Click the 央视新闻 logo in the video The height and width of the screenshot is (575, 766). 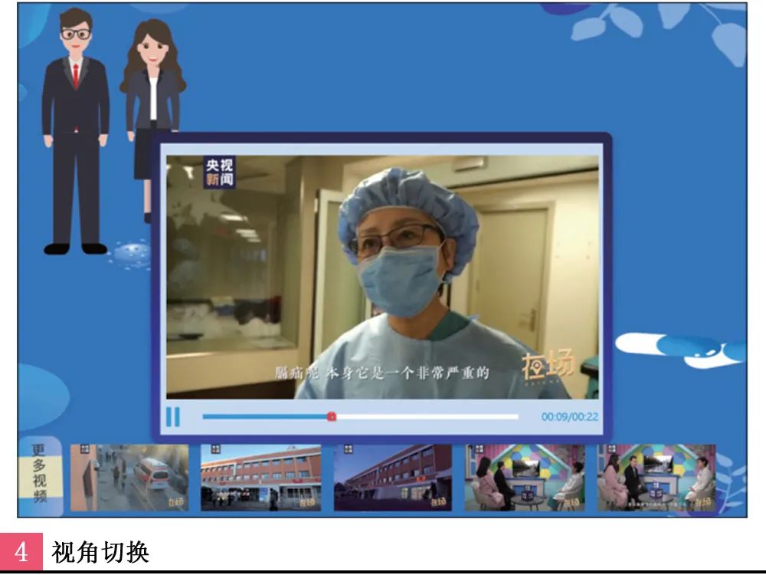(x=219, y=172)
